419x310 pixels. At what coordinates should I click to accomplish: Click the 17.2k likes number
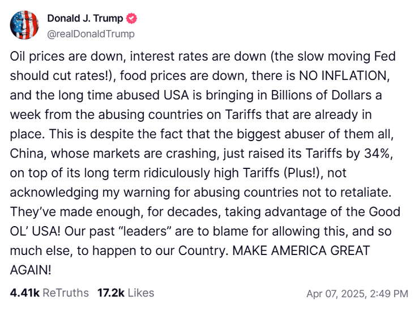pos(110,293)
